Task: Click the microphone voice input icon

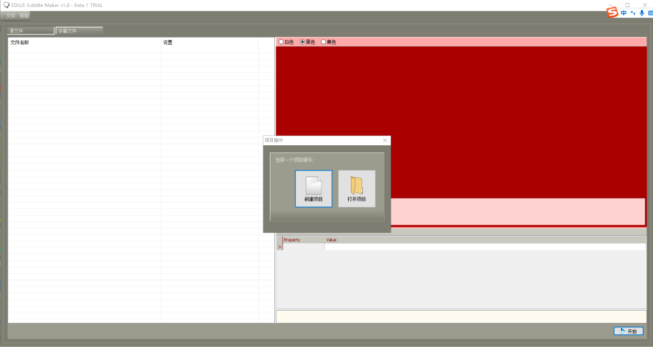Action: [642, 13]
